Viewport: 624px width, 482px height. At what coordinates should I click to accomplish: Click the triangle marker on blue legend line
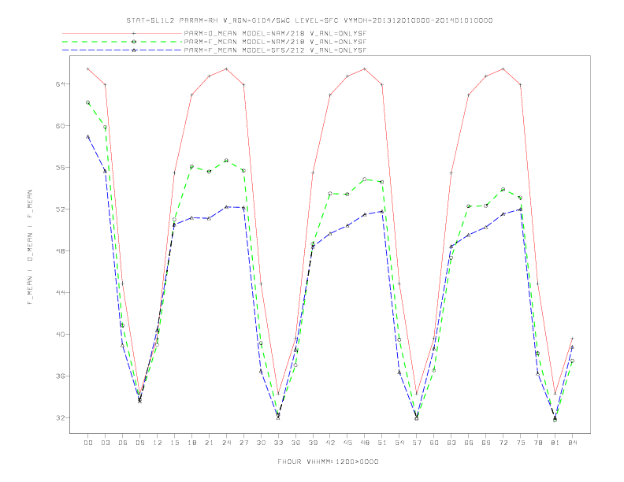click(134, 50)
